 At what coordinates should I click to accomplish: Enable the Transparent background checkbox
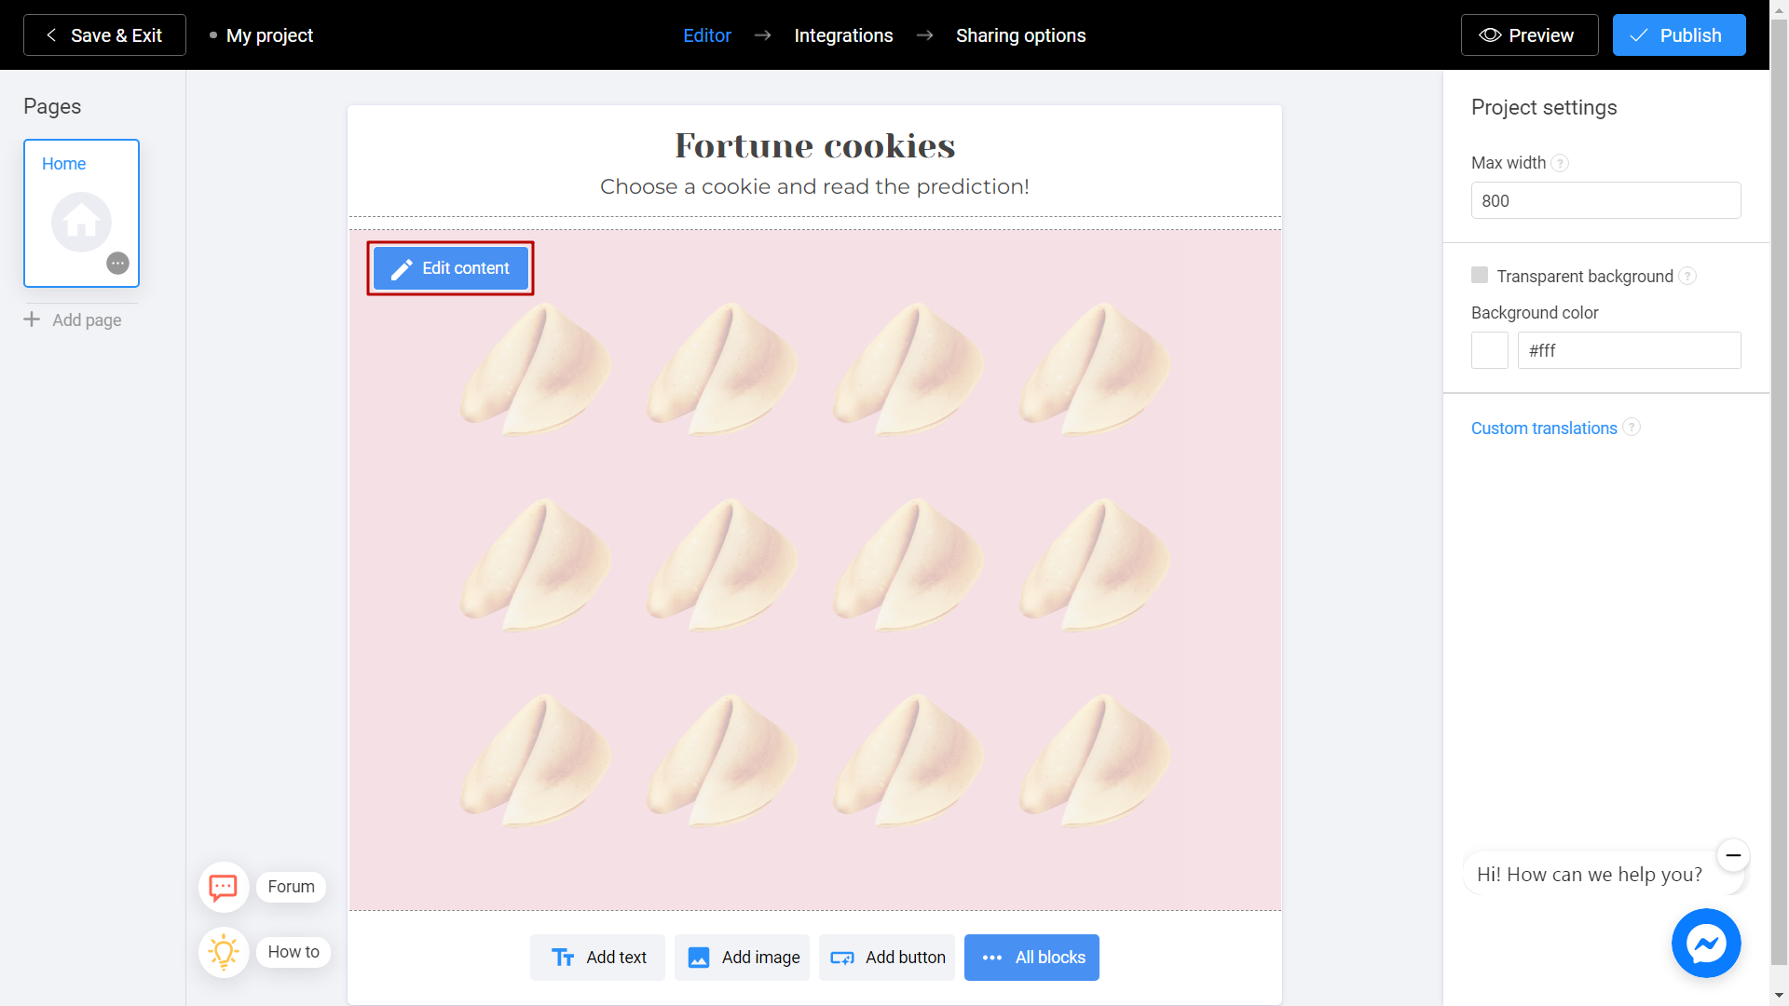1481,275
